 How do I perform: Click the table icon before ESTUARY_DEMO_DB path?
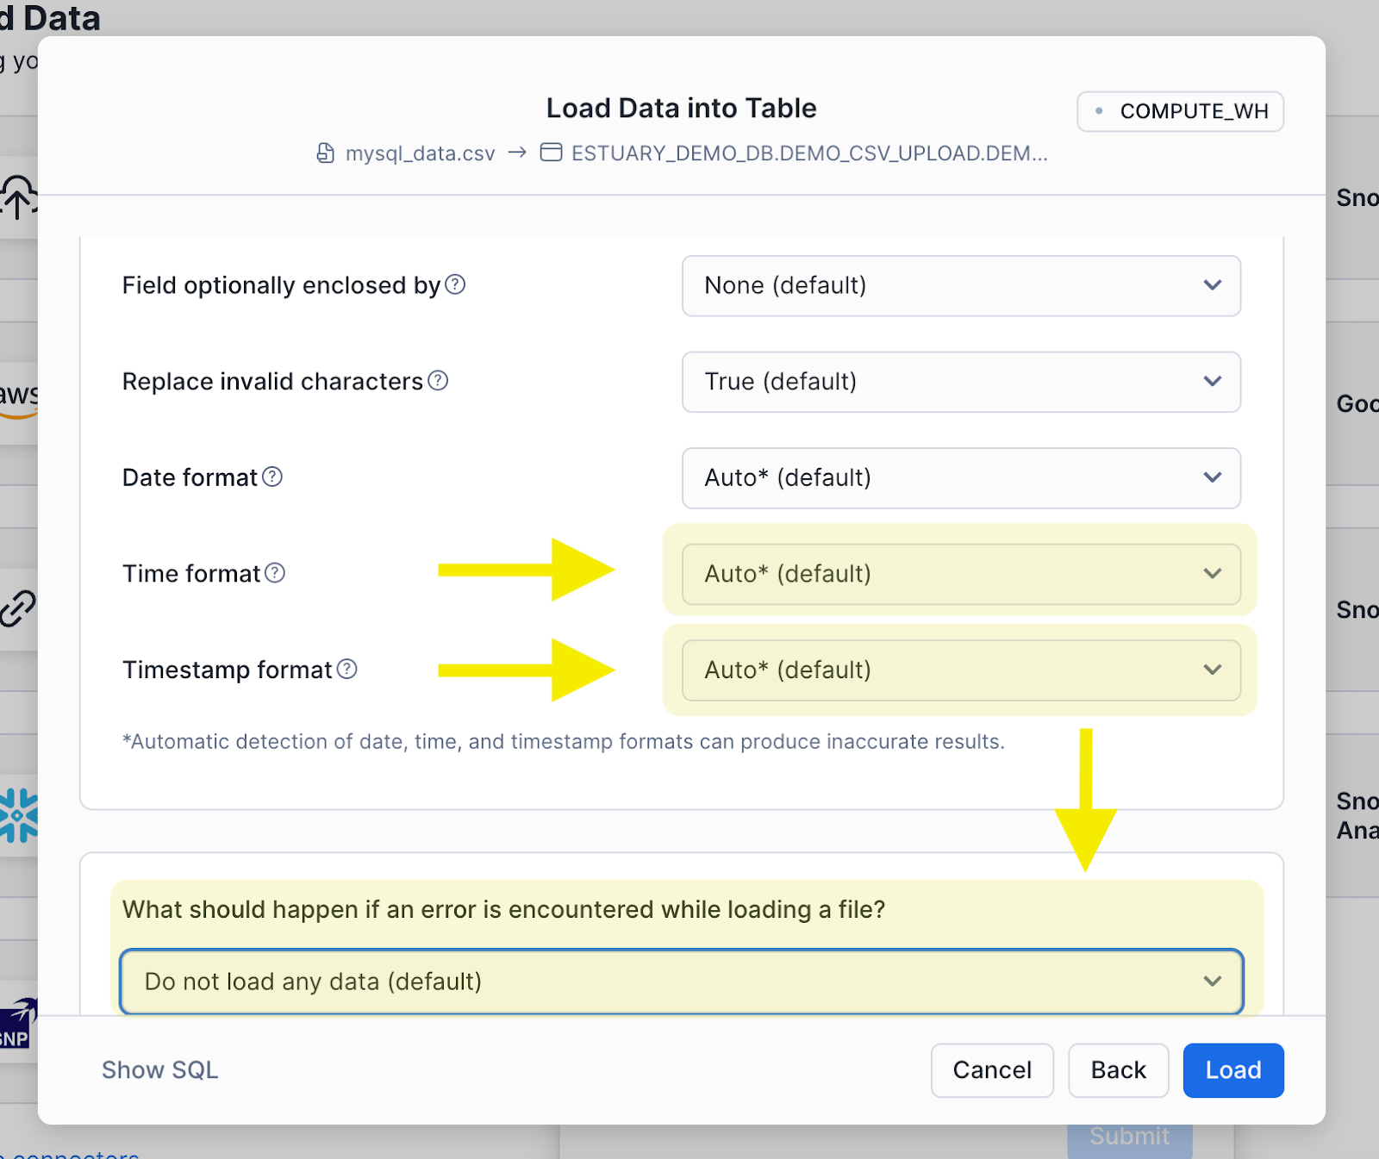pos(551,153)
